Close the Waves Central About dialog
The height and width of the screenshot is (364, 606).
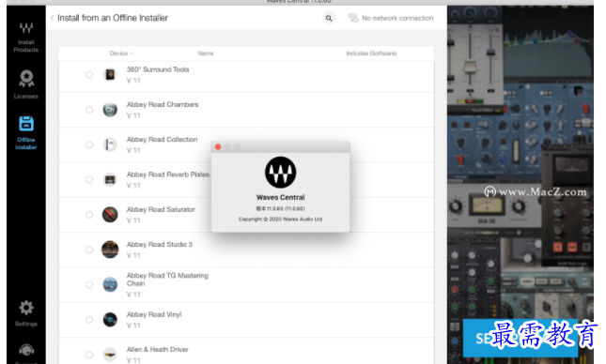coord(218,147)
